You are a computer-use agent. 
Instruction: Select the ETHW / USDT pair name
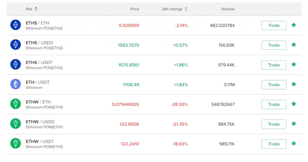click(40, 141)
